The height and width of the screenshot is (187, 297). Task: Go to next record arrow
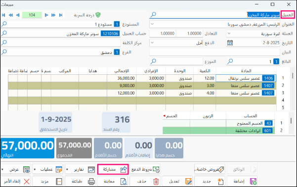tap(46, 15)
